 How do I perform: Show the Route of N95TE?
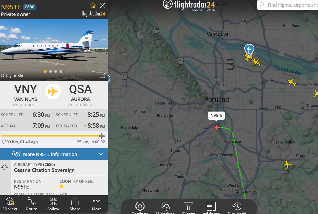[x=32, y=204]
